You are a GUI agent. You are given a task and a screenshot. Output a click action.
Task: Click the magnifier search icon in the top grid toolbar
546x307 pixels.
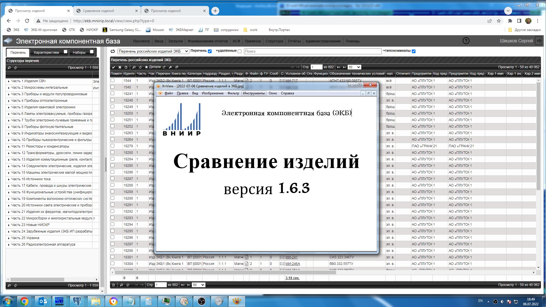click(x=134, y=67)
